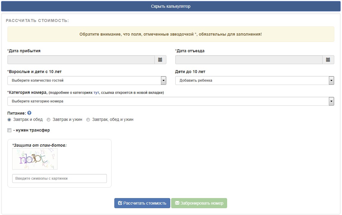Image resolution: width=342 pixels, height=215 pixels.
Task: Click the Дата отъезда date field
Action: click(249, 60)
